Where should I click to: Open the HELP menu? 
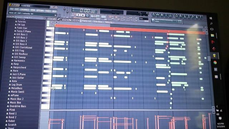[54, 11]
